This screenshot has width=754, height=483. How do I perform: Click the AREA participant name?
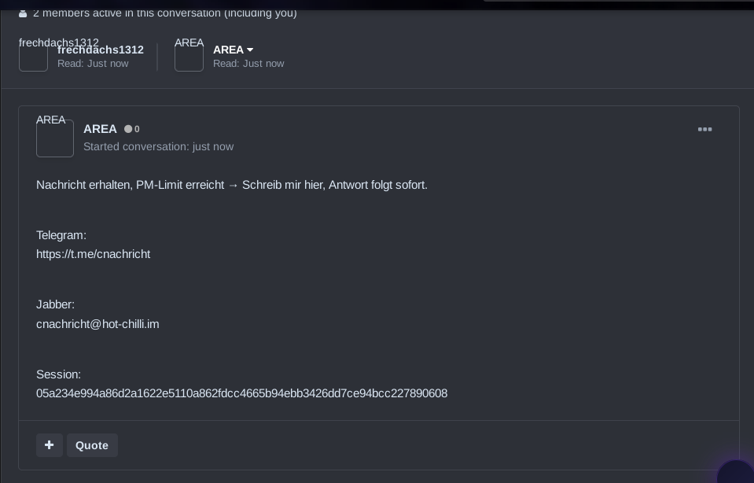click(x=229, y=50)
